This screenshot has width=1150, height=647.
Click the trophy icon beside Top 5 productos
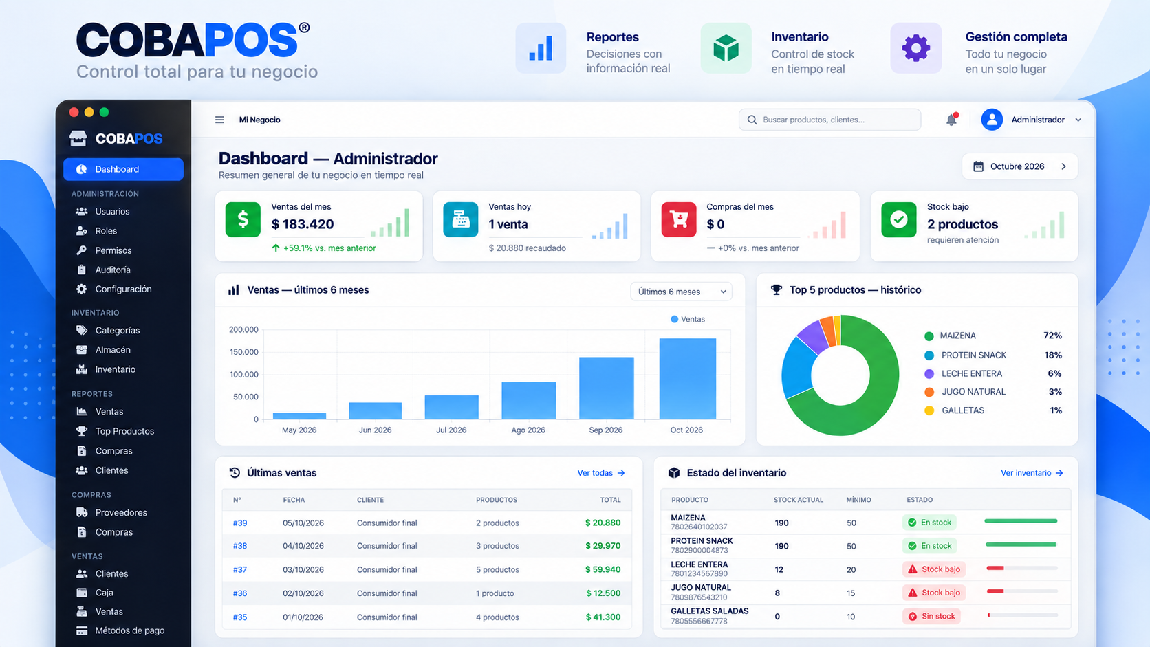(777, 290)
